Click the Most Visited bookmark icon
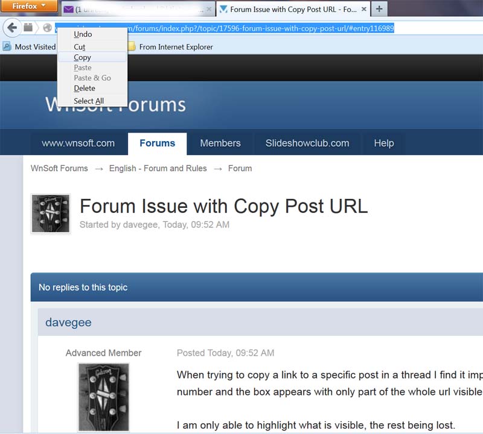Image resolution: width=483 pixels, height=434 pixels. (x=7, y=46)
